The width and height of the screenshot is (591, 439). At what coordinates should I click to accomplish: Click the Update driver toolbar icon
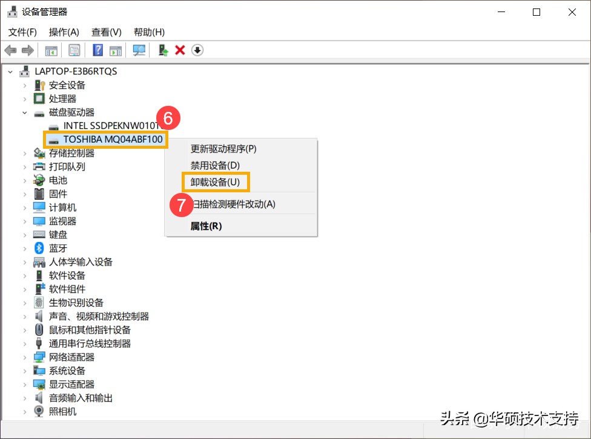pos(162,50)
